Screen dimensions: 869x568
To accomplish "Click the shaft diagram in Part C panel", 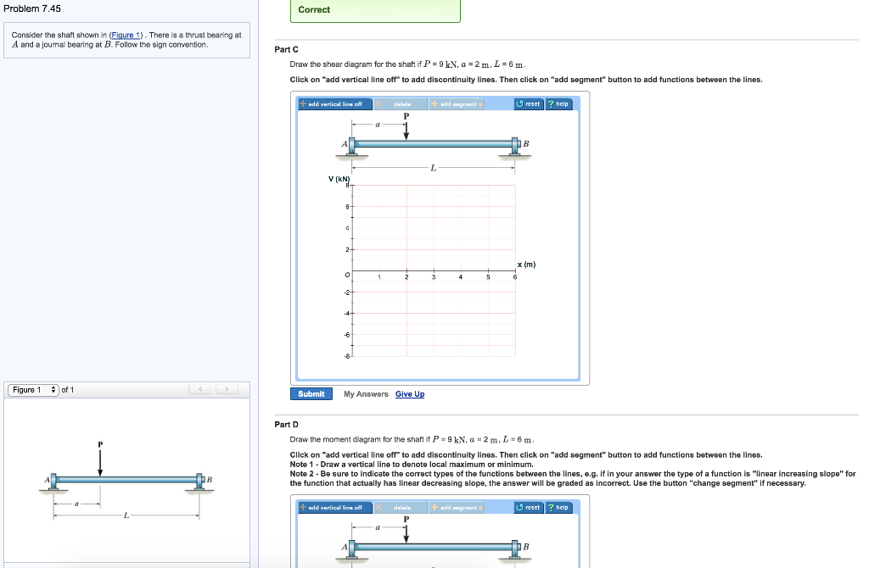I will click(x=434, y=142).
